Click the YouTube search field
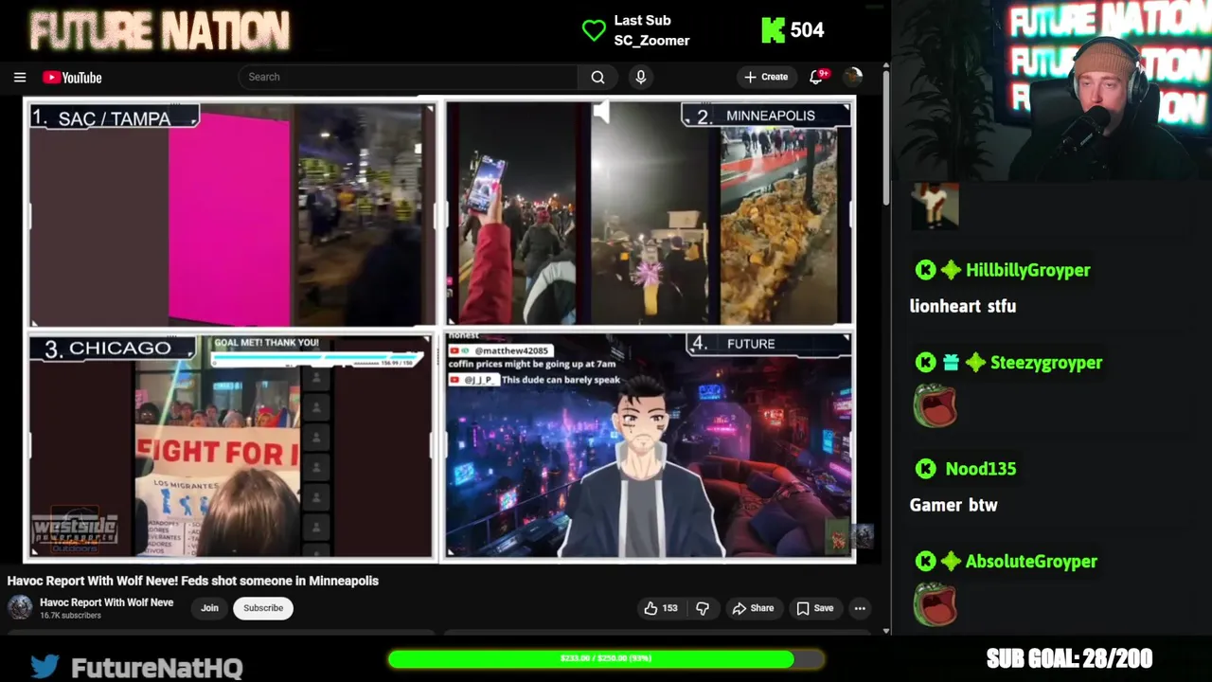Viewport: 1212px width, 682px height. [x=407, y=77]
